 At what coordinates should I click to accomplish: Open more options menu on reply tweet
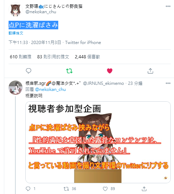pyautogui.click(x=168, y=83)
